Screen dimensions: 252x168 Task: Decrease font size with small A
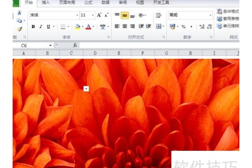pyautogui.click(x=106, y=15)
